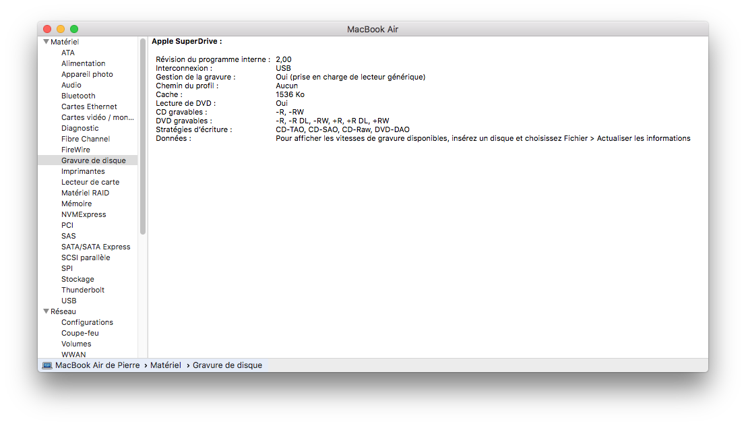Open SATA/SATA Express entry
746x426 pixels.
coord(96,247)
